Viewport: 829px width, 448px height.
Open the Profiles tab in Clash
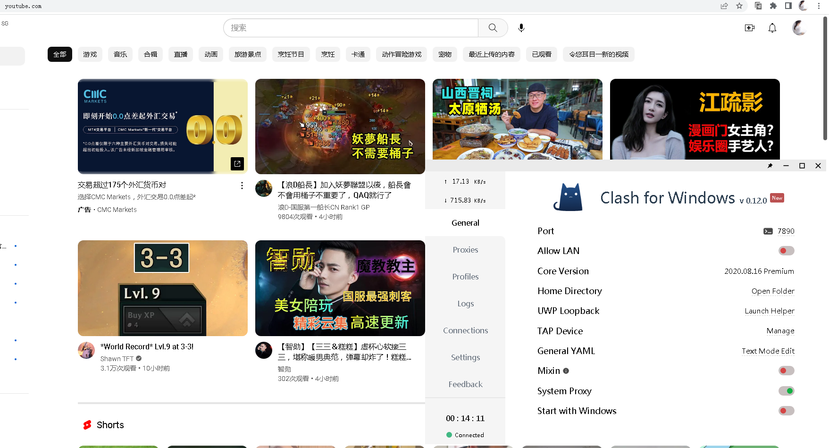(465, 277)
